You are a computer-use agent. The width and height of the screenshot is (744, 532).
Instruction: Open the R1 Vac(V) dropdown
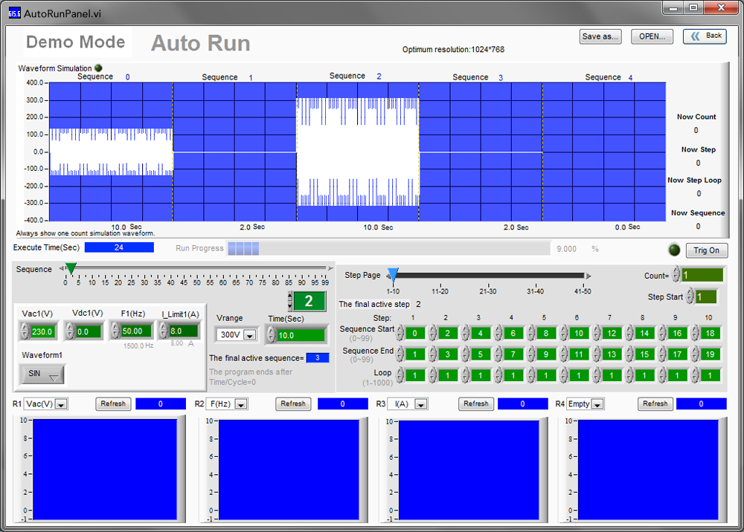click(61, 404)
